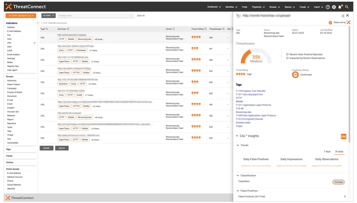357x203 pixels.
Task: Click the search magnifier in top bar
Action: coord(347,7)
